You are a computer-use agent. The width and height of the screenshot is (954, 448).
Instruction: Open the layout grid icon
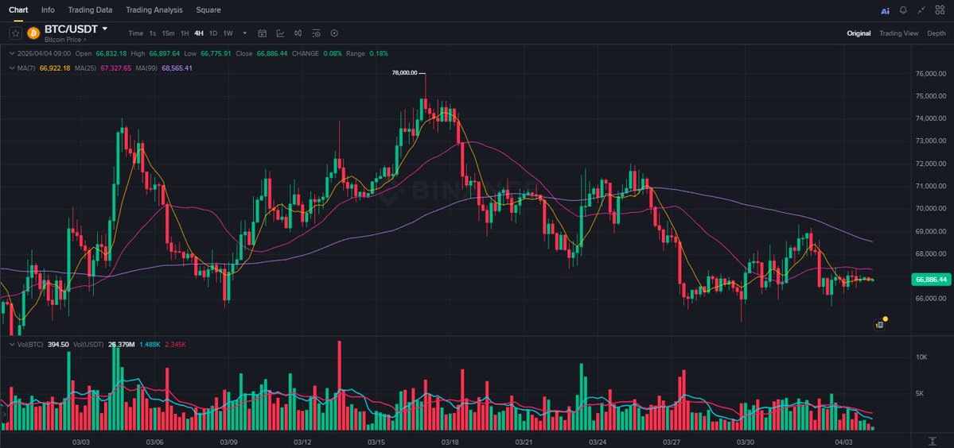pyautogui.click(x=940, y=10)
